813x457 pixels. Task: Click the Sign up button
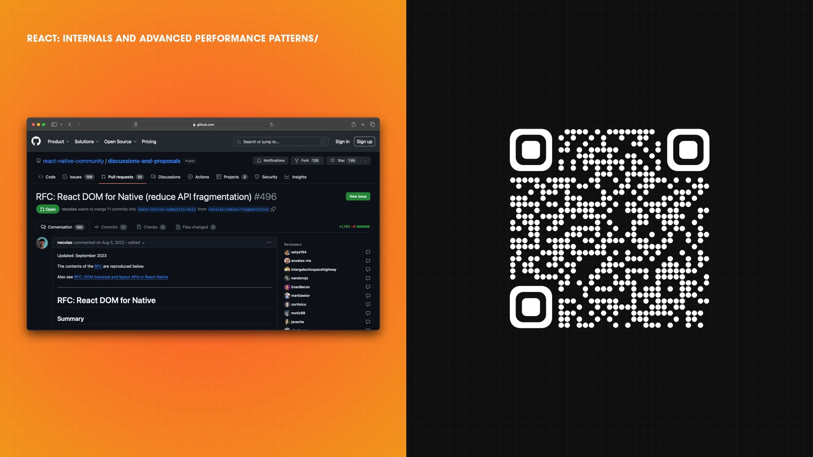coord(364,142)
